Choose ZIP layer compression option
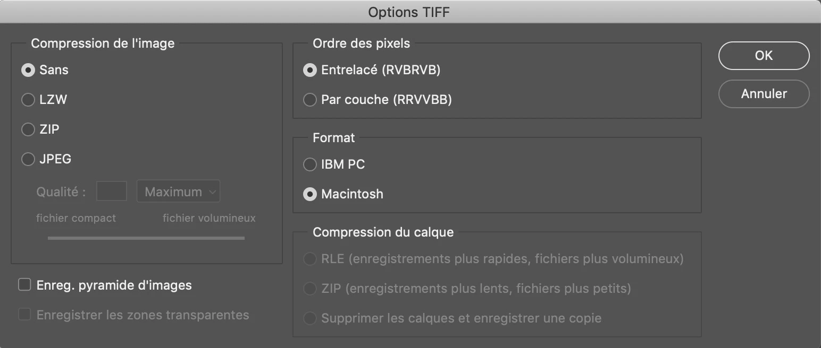This screenshot has height=348, width=821. click(x=310, y=289)
